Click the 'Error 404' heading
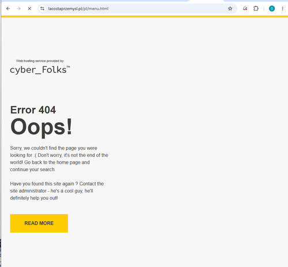 point(33,110)
